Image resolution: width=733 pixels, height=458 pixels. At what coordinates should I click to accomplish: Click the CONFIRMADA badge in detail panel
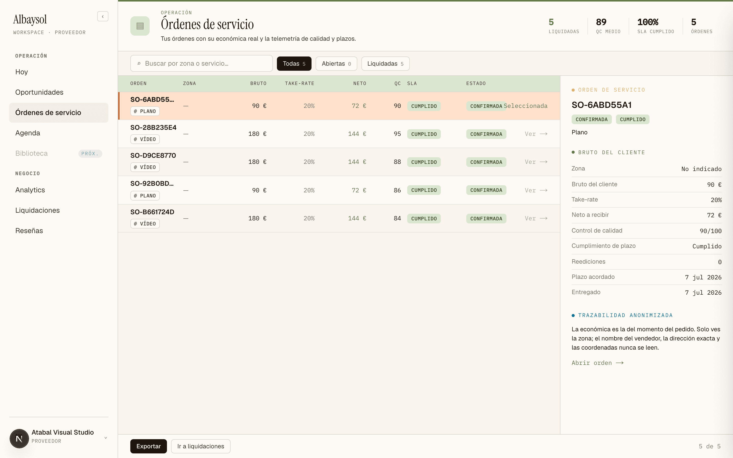pos(591,119)
